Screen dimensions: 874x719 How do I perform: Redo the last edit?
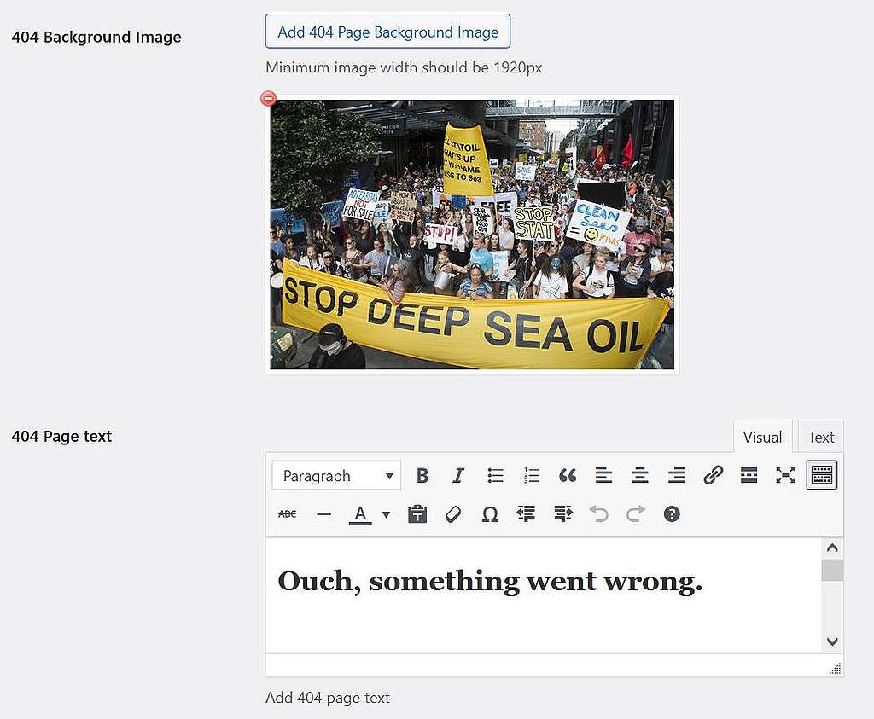coord(635,514)
